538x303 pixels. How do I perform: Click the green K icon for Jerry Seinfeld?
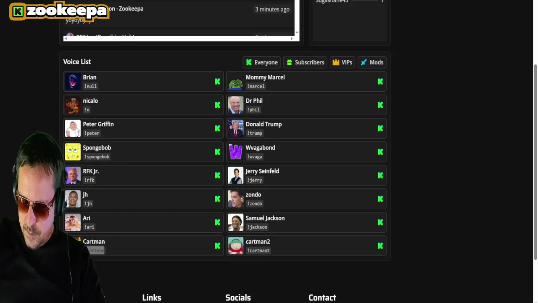pos(380,175)
